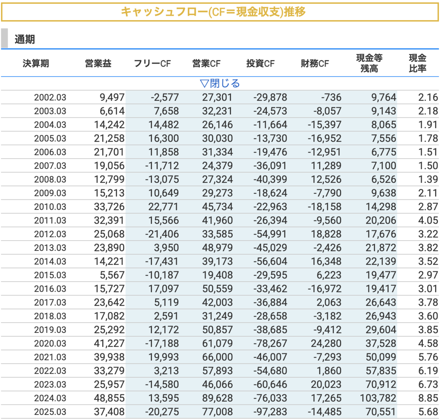This screenshot has width=442, height=419.
Task: Select the 2025.03 period cell
Action: 50,412
